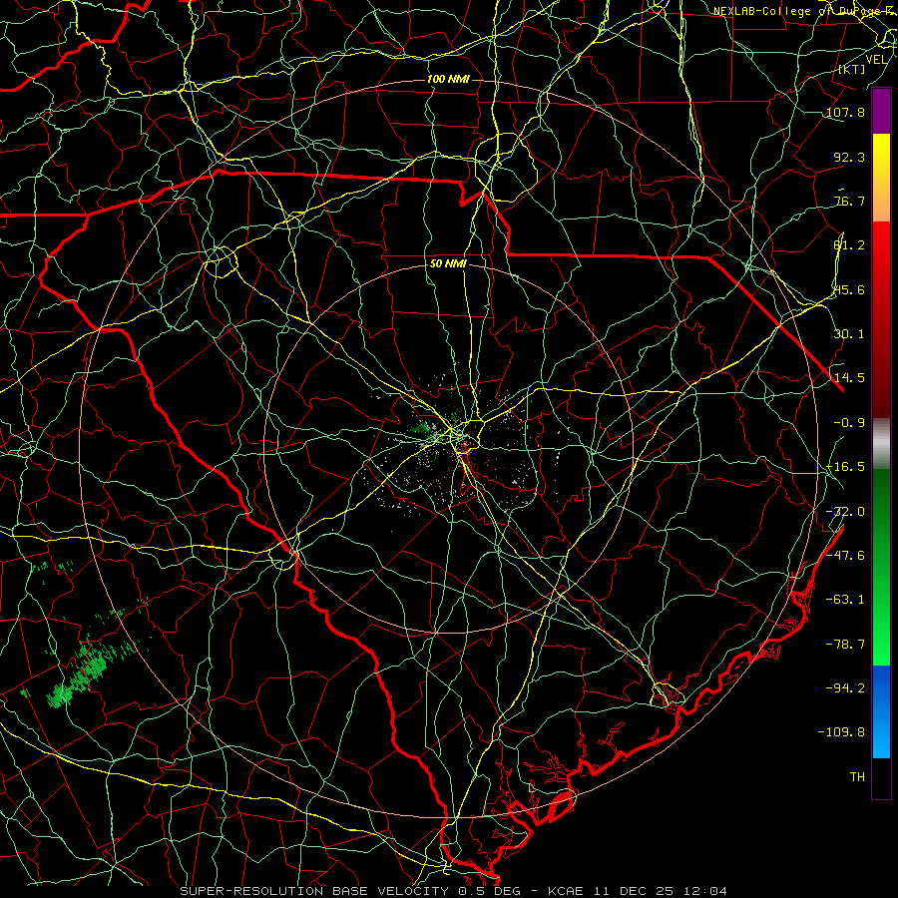
Task: Click the VEL legend title
Action: [877, 60]
